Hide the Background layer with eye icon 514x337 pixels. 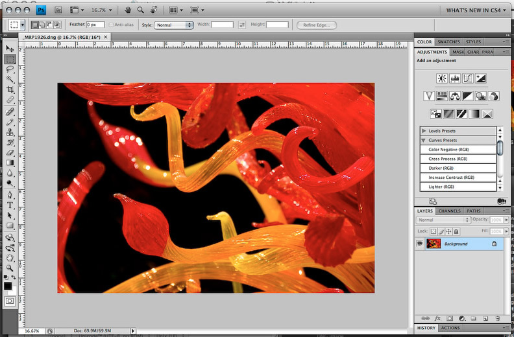[420, 244]
